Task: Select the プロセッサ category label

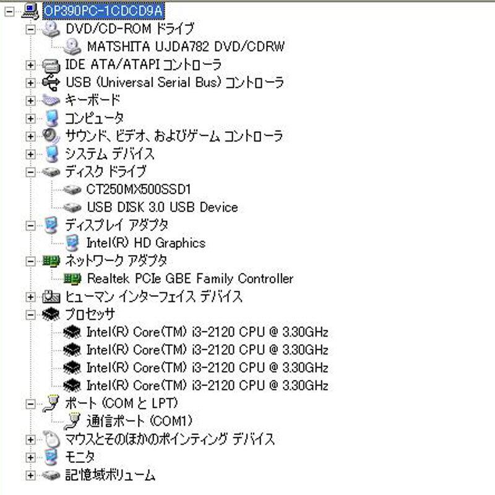Action: (x=90, y=314)
